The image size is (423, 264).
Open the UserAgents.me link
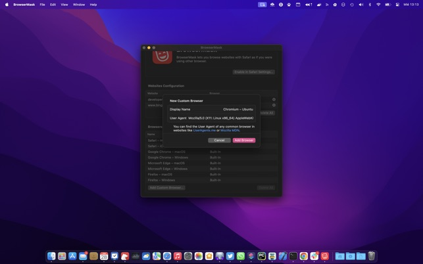coord(204,130)
